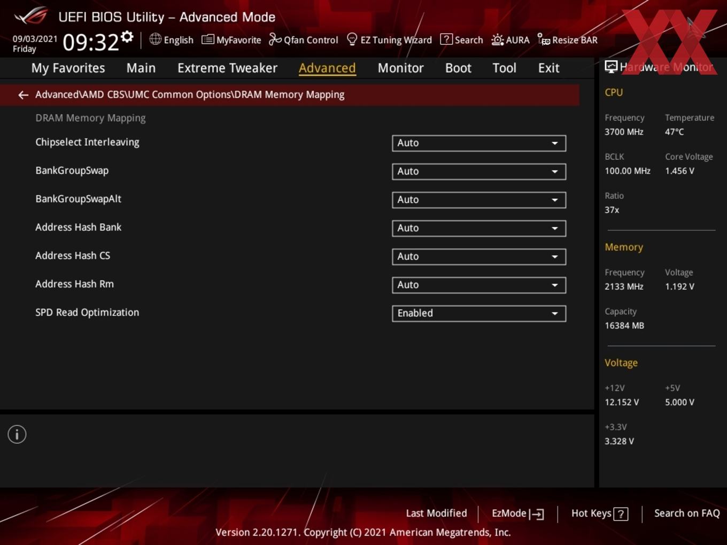Select the Chipselect Interleaving label
Screen dimensions: 727x545
pos(87,142)
